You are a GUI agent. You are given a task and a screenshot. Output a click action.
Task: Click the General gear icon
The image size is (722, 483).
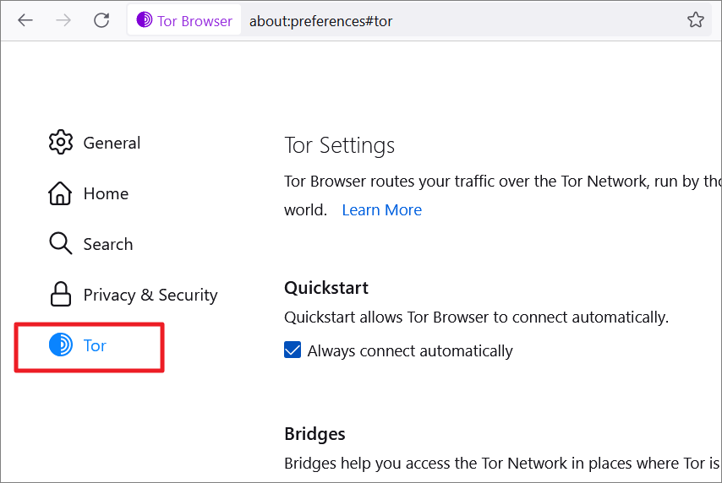pyautogui.click(x=60, y=142)
